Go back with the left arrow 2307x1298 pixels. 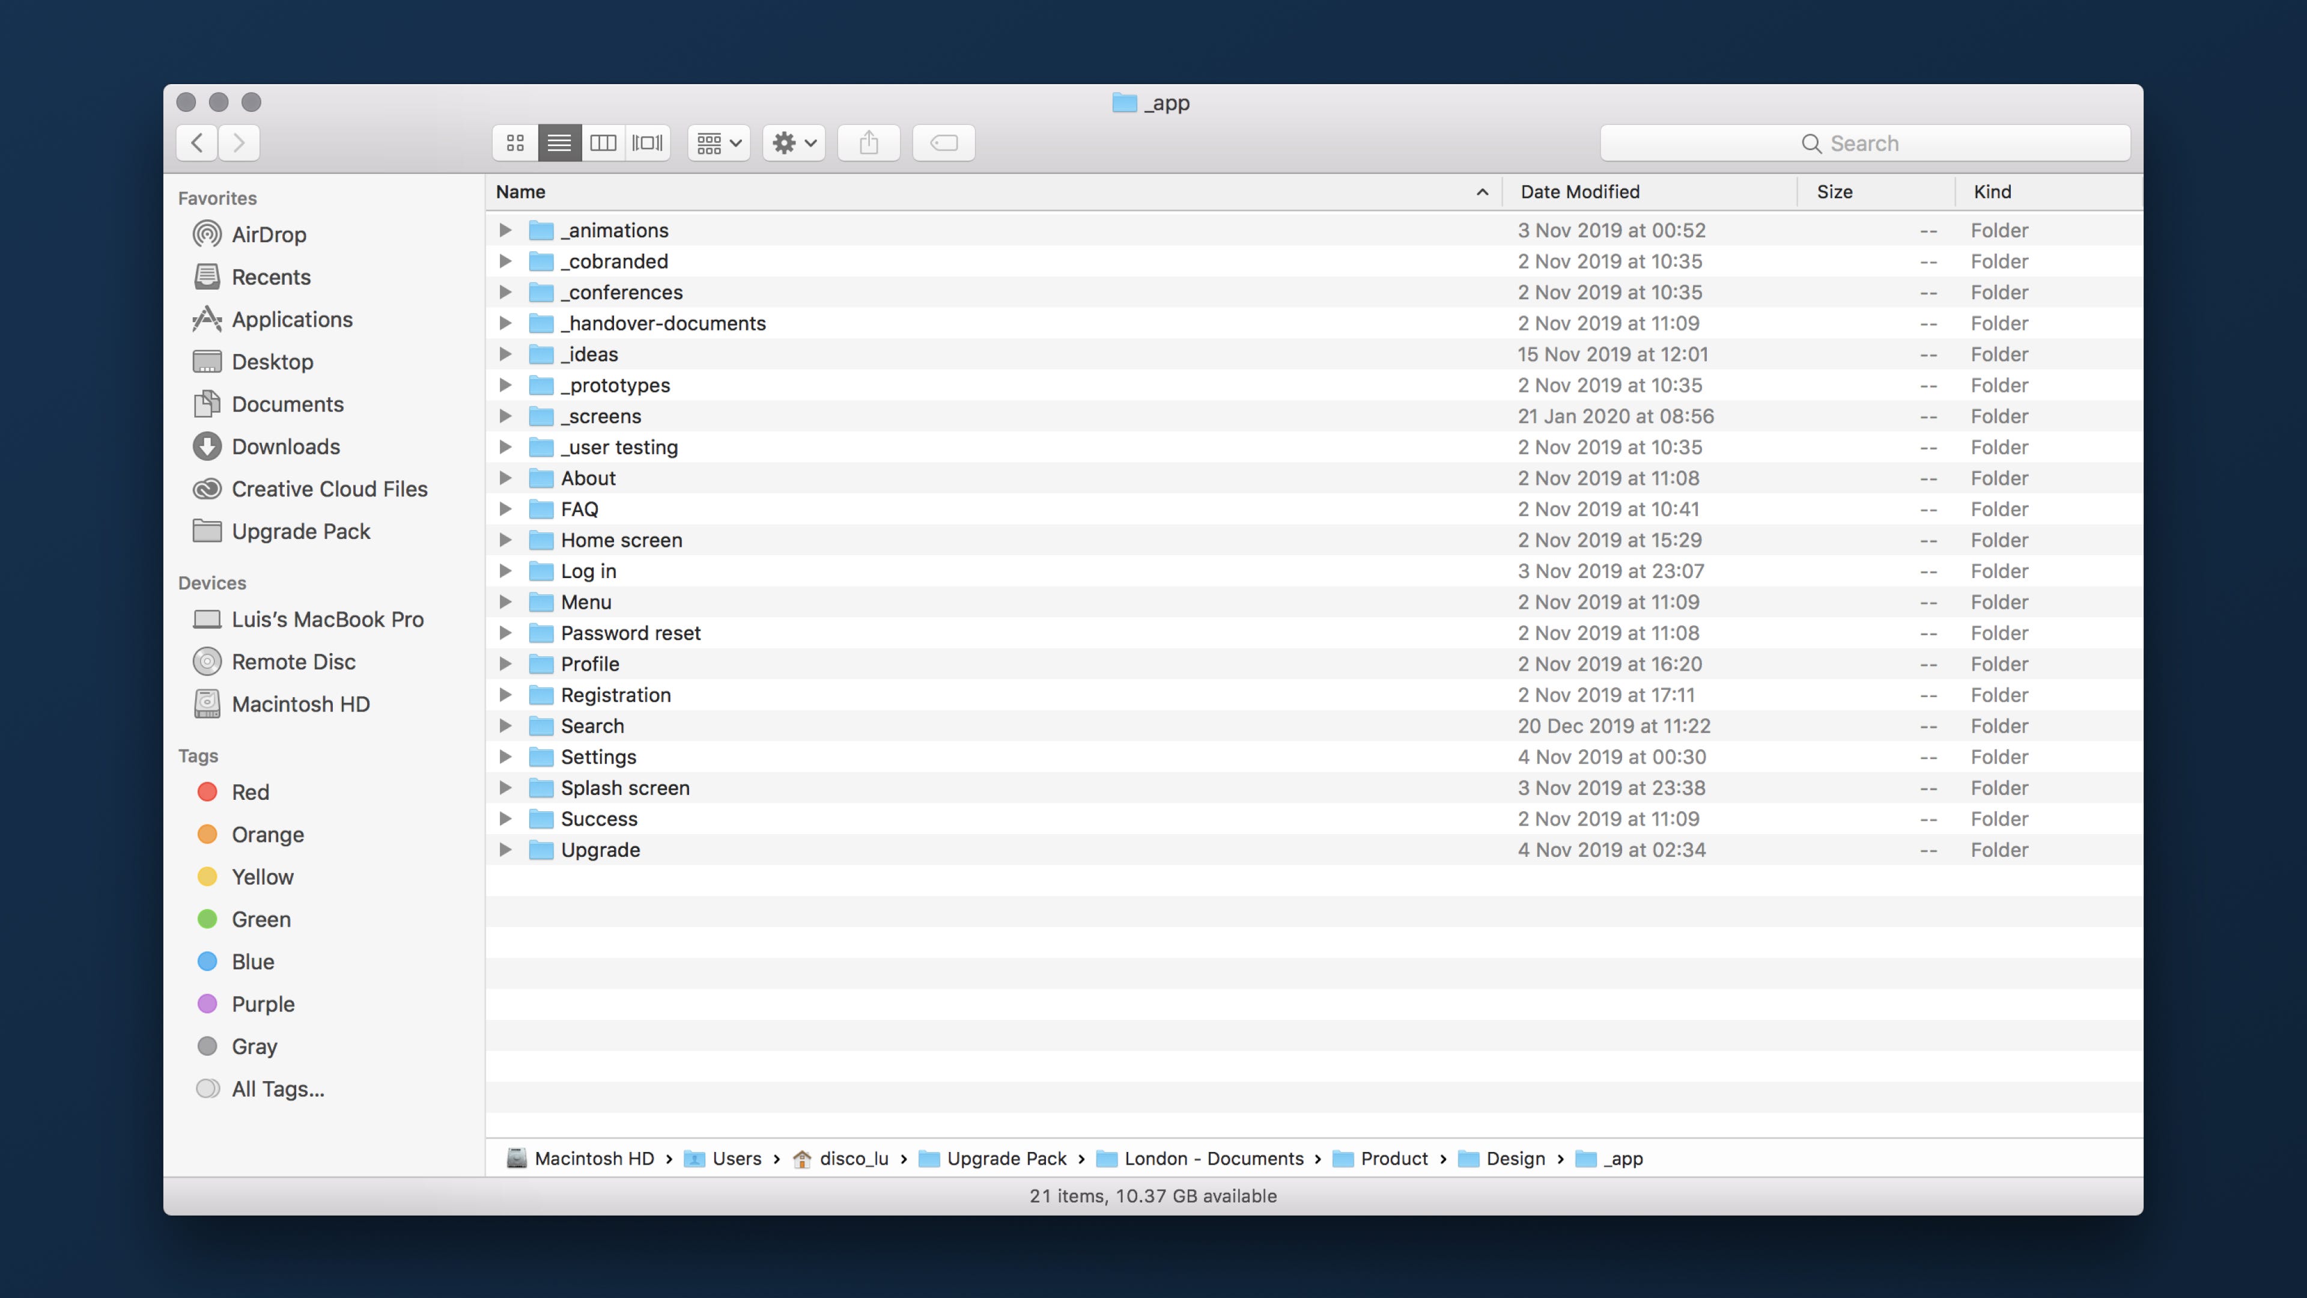(x=197, y=144)
